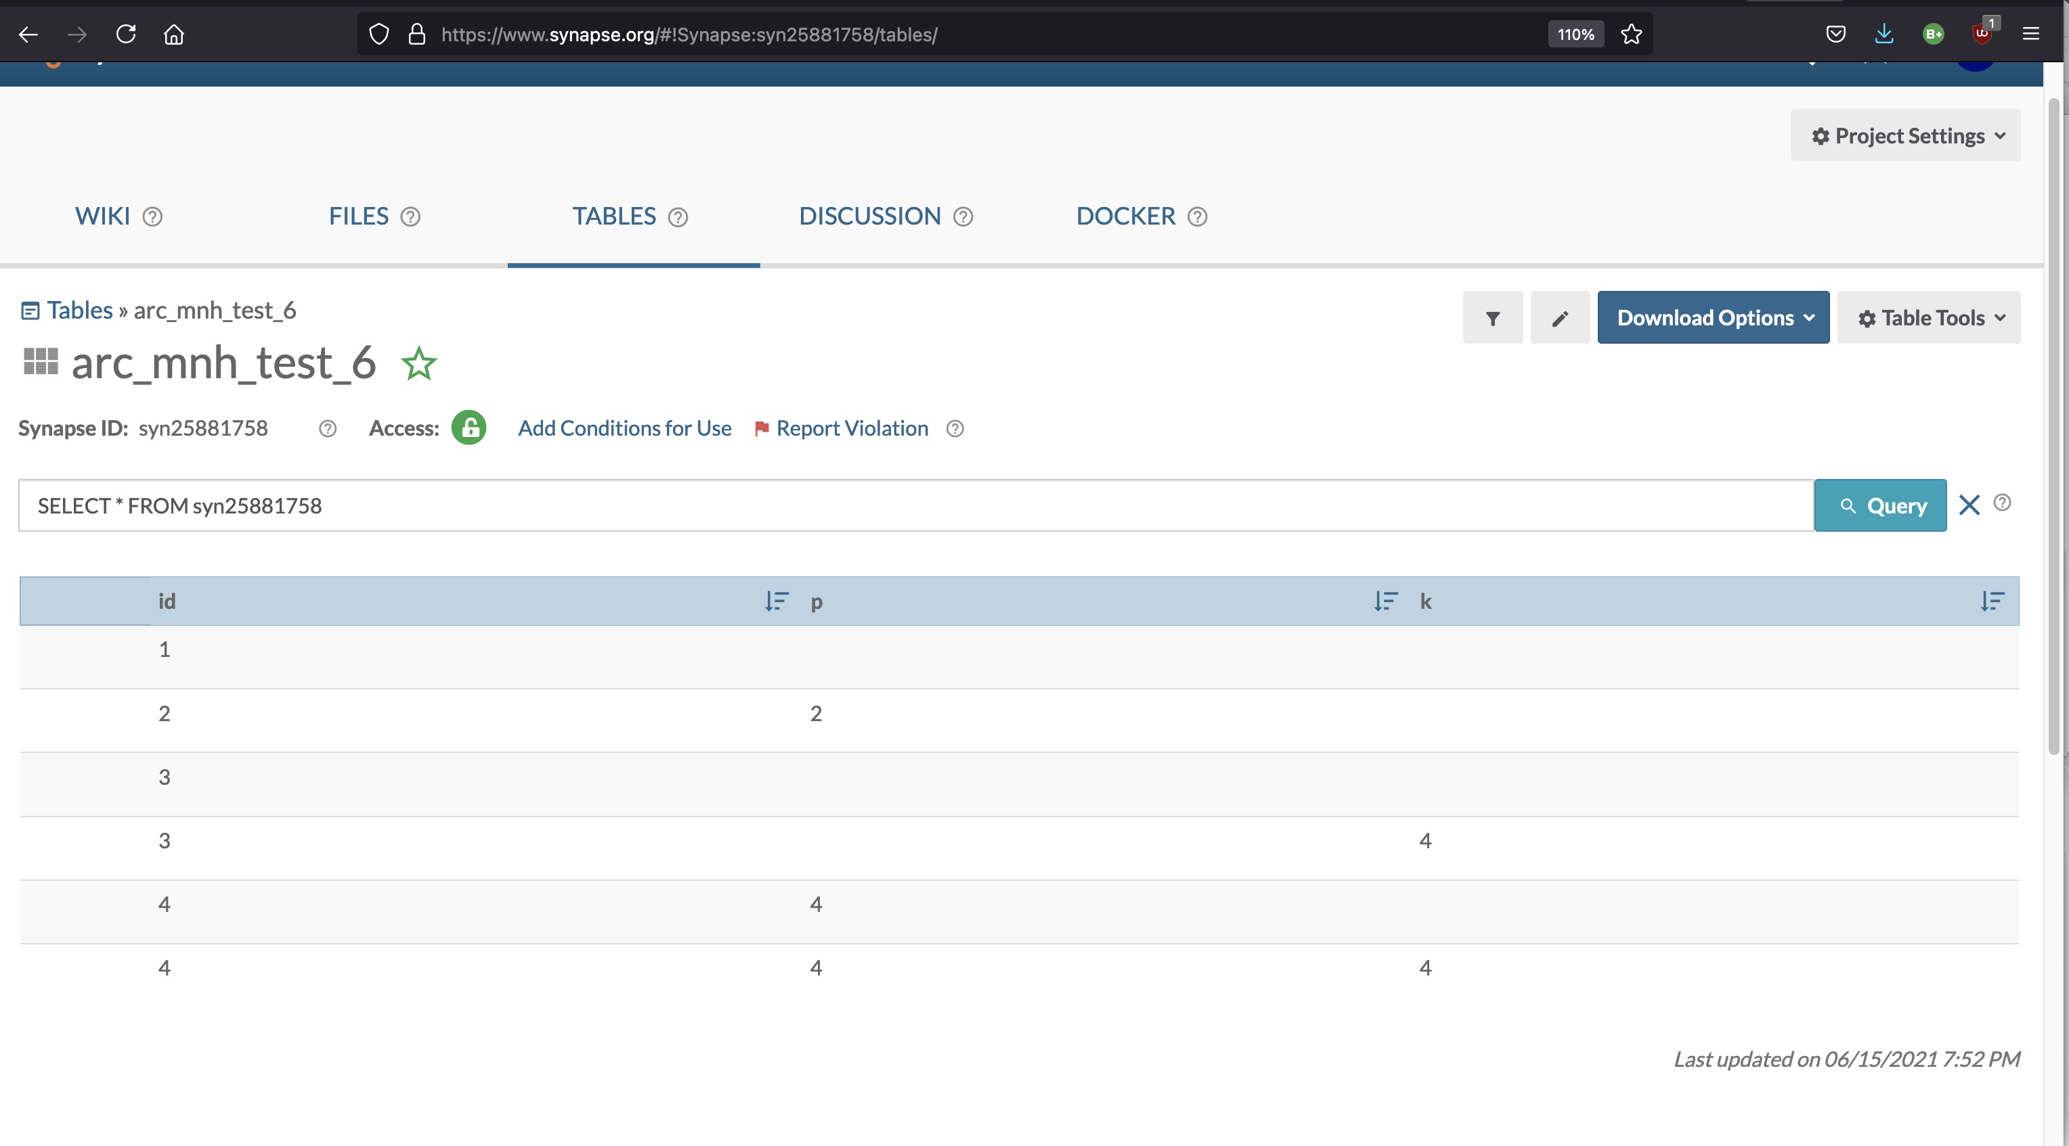Open the Project Settings dropdown

coord(1904,135)
